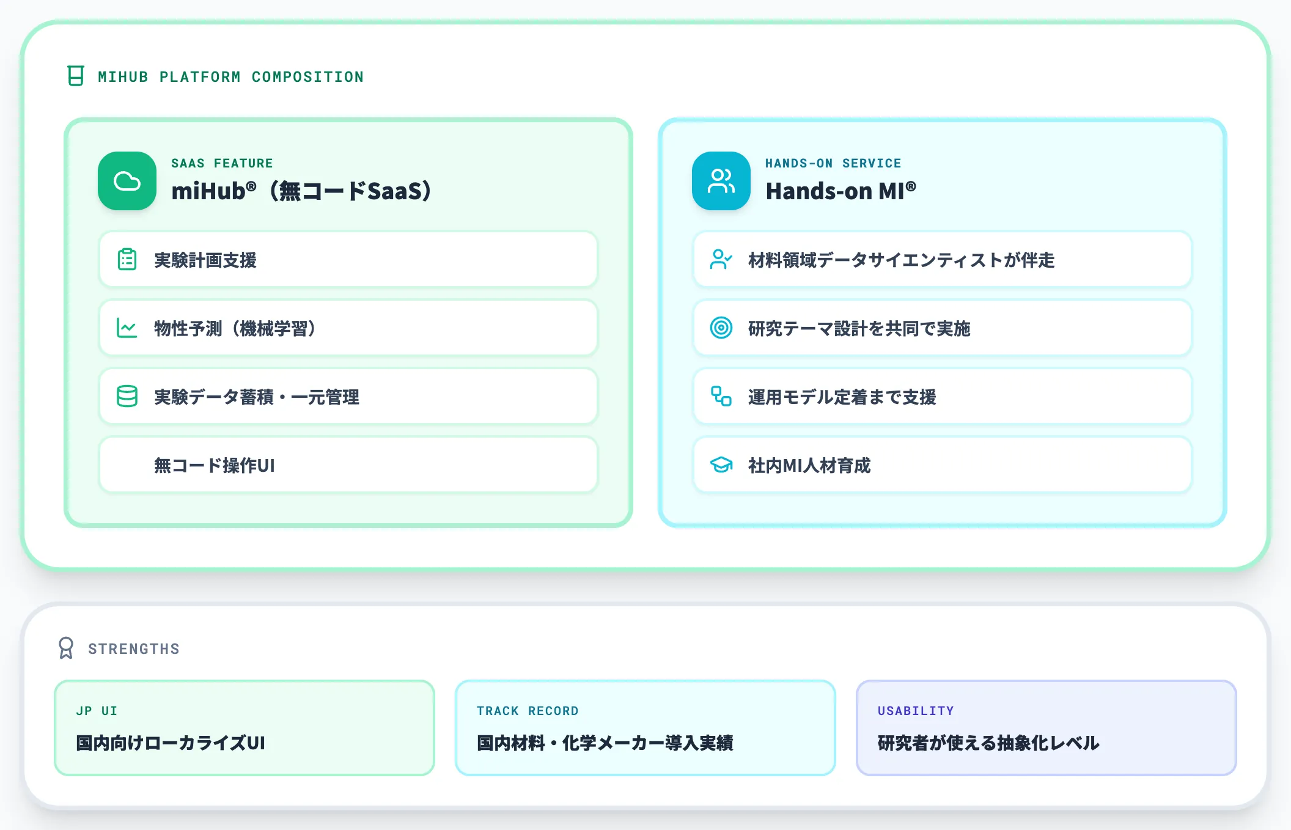Click the 研究者が使える抽象化レベル text

[988, 743]
